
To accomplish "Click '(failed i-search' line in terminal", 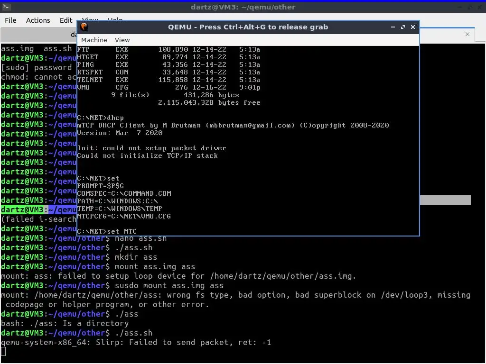I will pos(39,219).
